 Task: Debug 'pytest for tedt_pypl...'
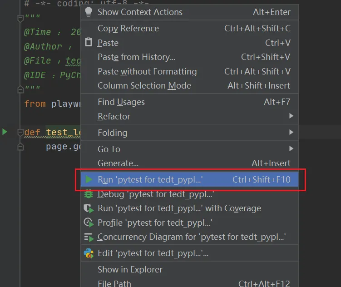click(x=189, y=194)
